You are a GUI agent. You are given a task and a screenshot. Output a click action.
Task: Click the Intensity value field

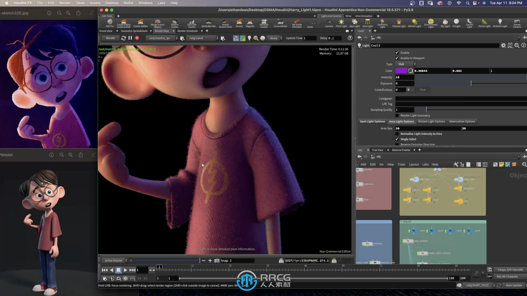(405, 77)
